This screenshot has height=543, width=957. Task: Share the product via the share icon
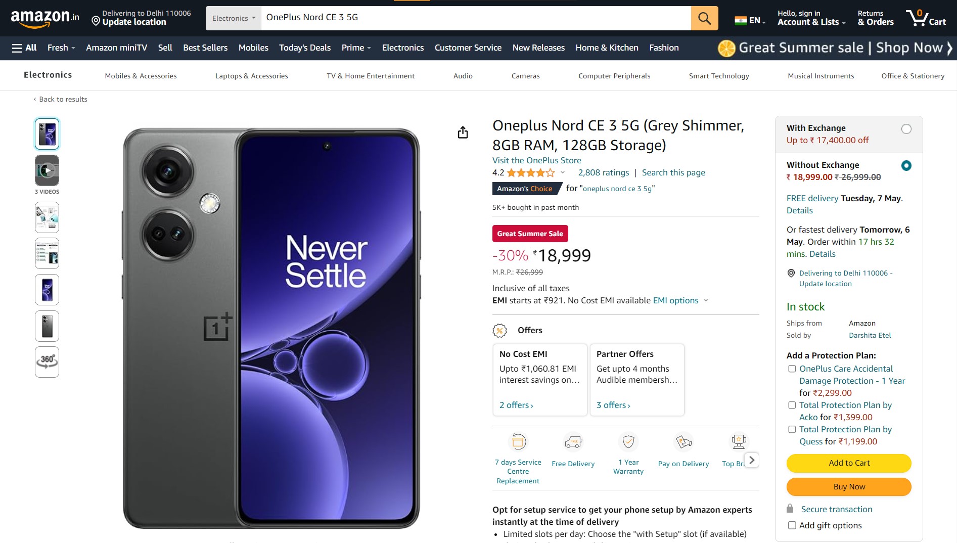(463, 132)
